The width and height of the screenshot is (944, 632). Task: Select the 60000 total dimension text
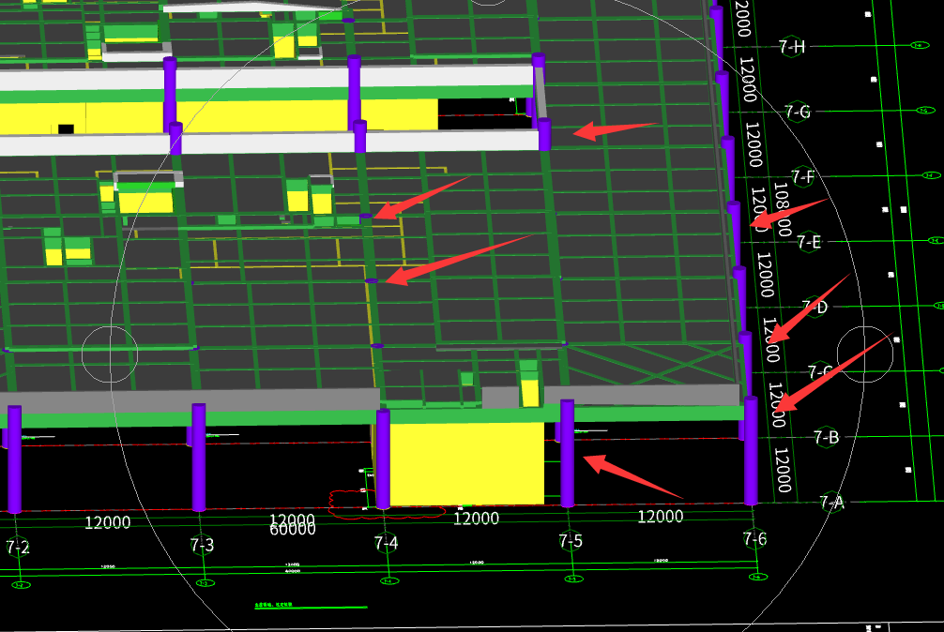click(292, 529)
